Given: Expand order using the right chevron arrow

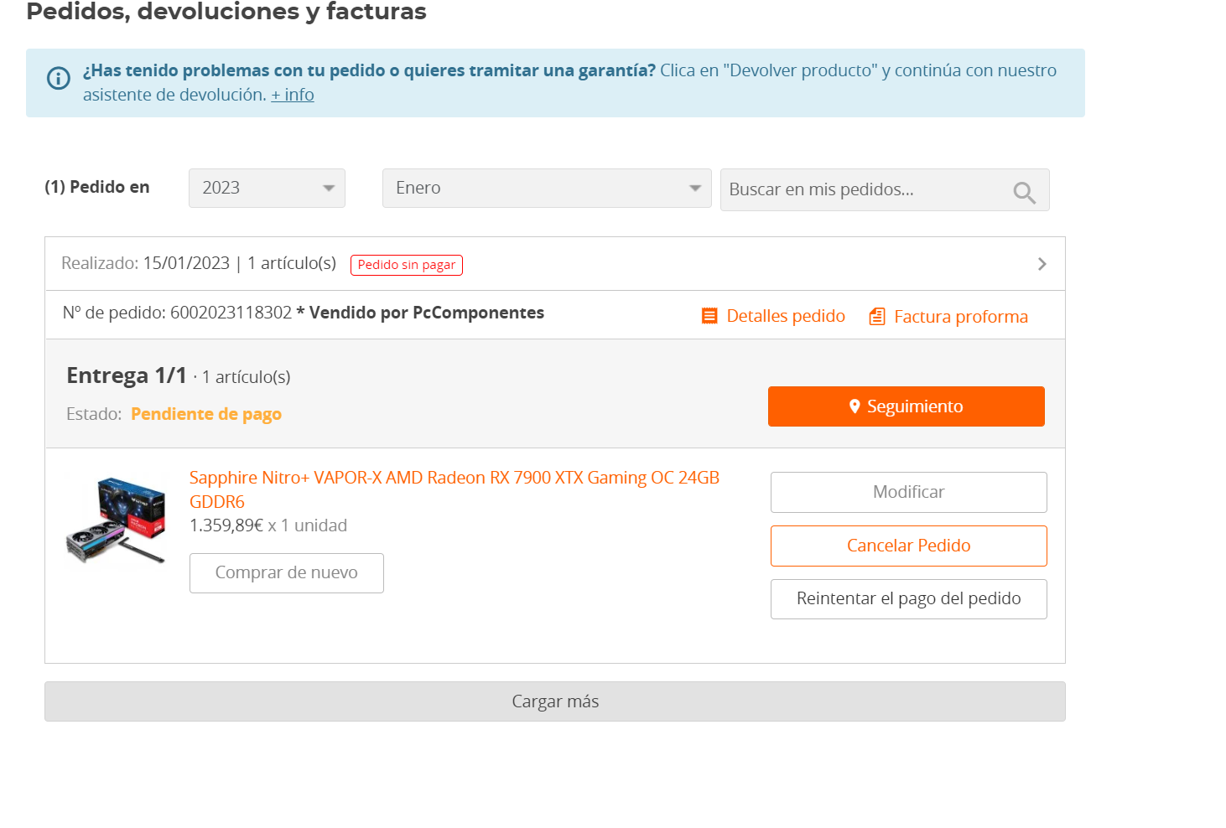Looking at the screenshot, I should click(1042, 264).
